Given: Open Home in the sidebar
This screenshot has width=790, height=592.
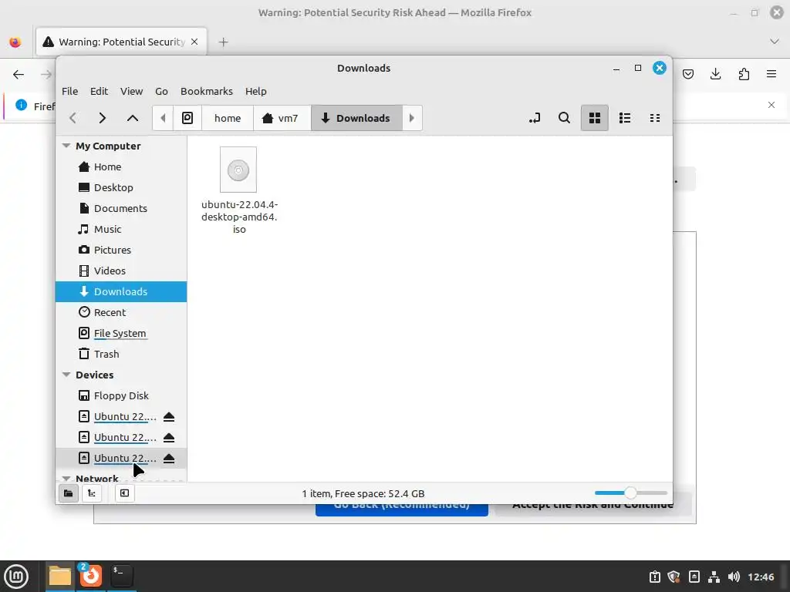Looking at the screenshot, I should click(x=121, y=166).
